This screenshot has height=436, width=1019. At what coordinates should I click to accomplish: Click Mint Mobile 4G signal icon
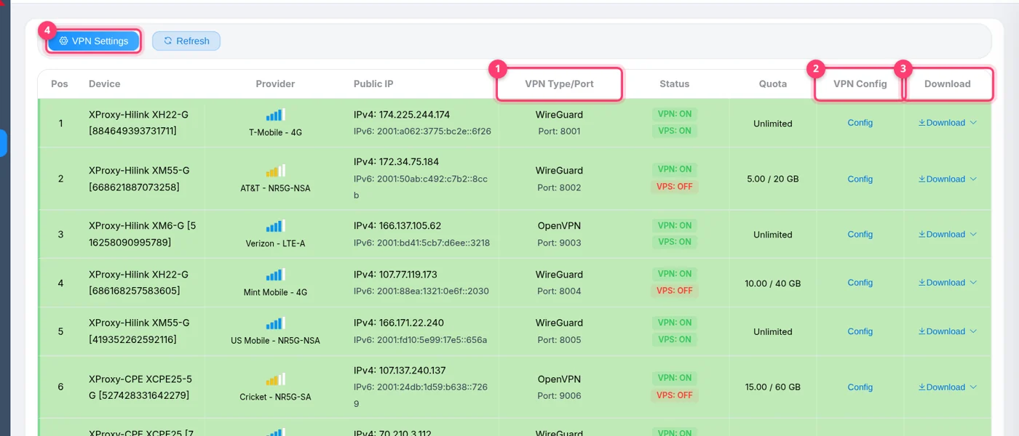pos(275,275)
